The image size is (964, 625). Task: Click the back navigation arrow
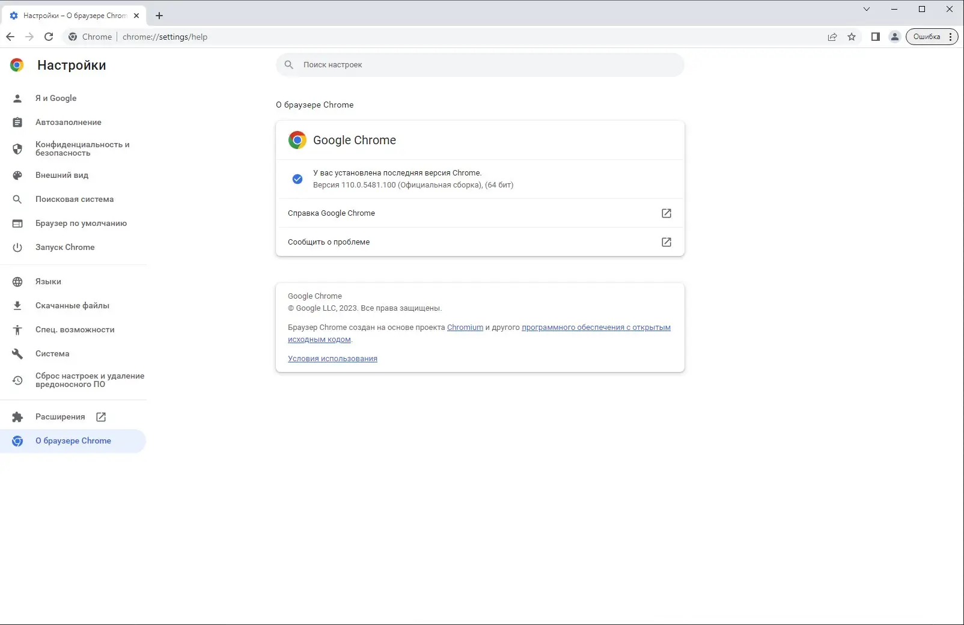[x=10, y=37]
